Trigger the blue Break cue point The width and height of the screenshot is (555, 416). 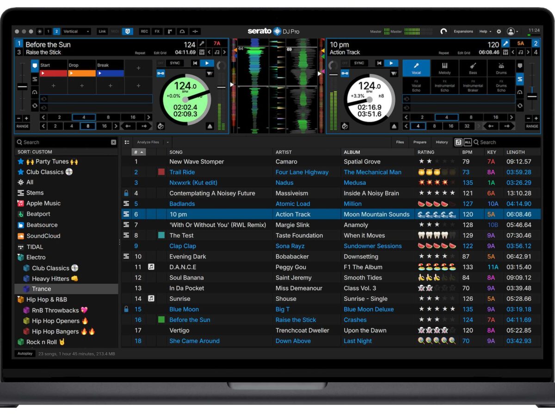(x=110, y=73)
